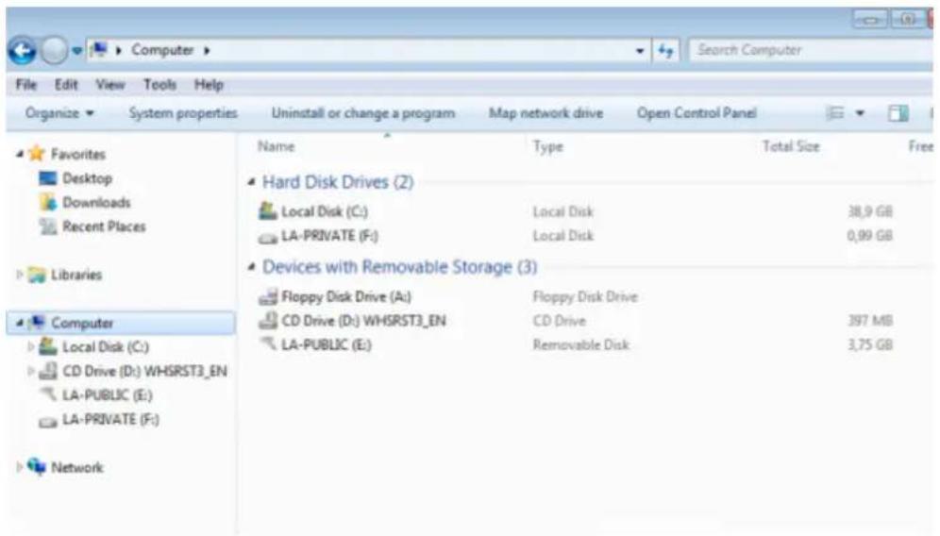Collapse the Favorites tree arrow
The image size is (940, 536).
click(20, 154)
